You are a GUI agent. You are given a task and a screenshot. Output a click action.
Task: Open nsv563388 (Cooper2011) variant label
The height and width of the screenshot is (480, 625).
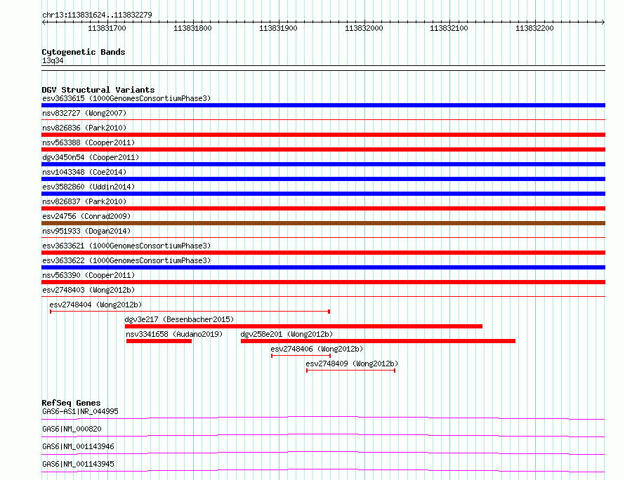[88, 142]
